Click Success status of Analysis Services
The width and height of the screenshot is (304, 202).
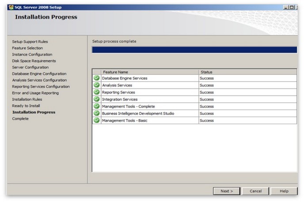[x=207, y=85]
